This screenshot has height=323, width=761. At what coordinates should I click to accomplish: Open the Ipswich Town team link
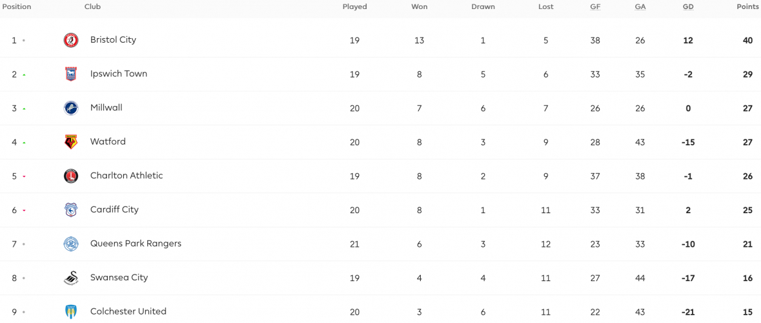click(x=119, y=74)
